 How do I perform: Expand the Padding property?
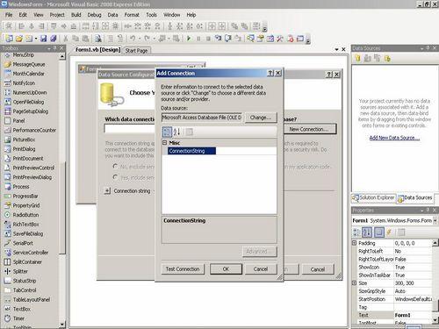point(354,243)
